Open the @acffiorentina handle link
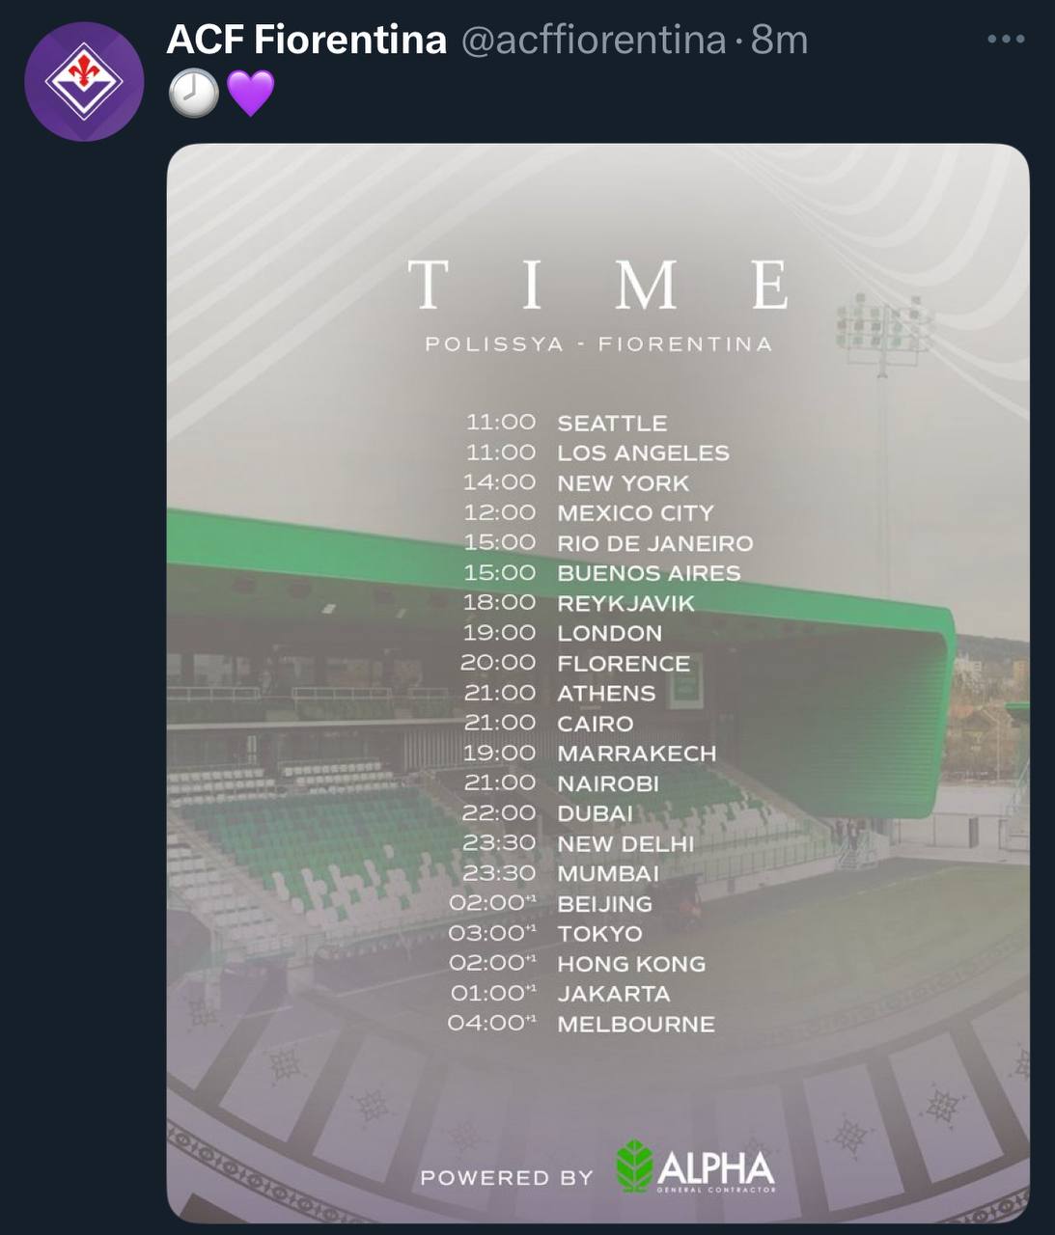This screenshot has width=1055, height=1235. pos(594,40)
